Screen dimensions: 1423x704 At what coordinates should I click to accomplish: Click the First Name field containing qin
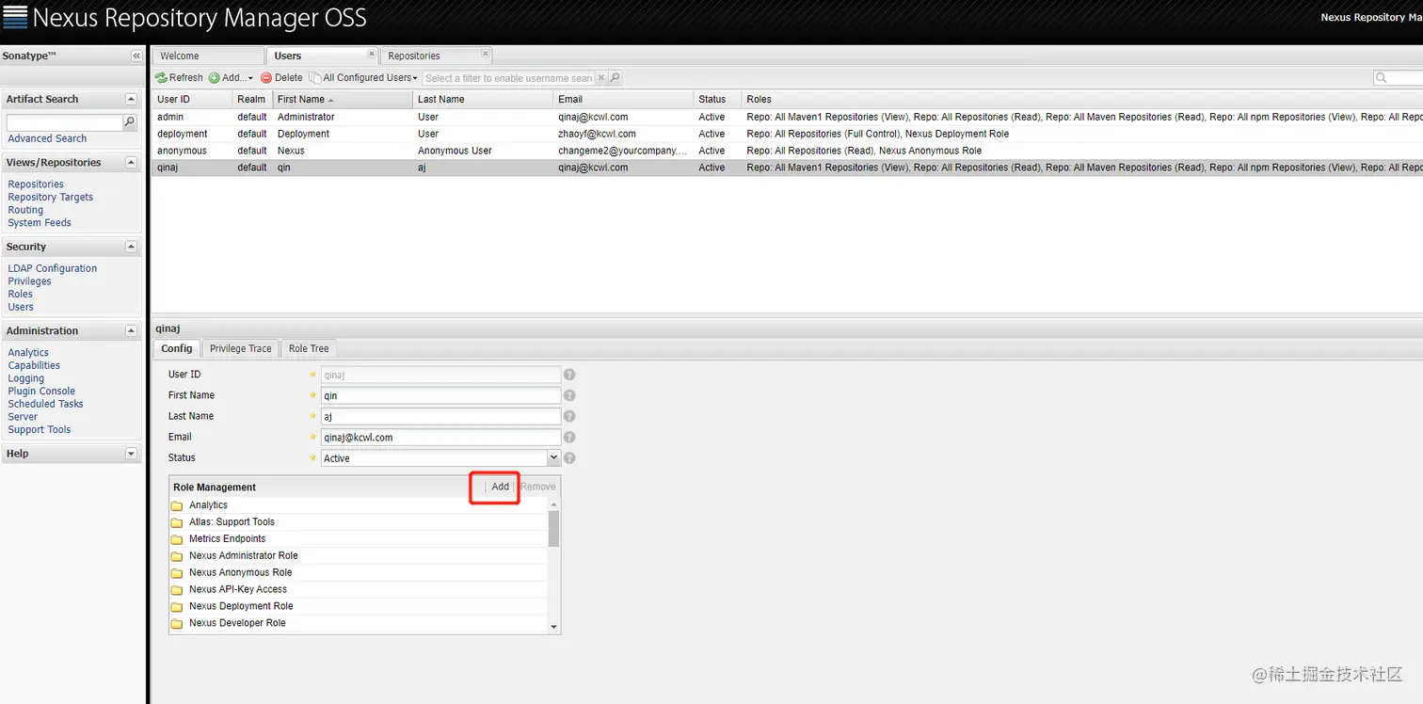pos(440,395)
